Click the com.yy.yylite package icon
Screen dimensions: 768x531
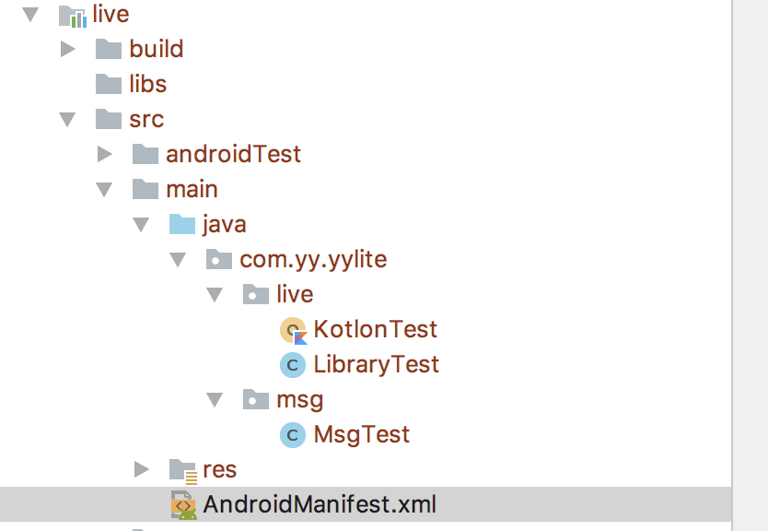(x=219, y=259)
